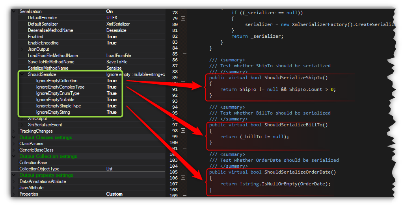Toggle IgnoreEmptyCollection True value

(112, 81)
